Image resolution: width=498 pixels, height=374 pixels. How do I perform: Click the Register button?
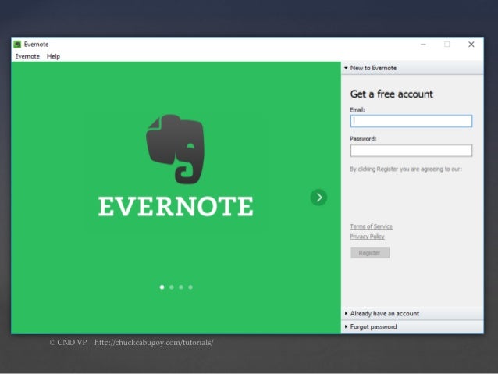coord(370,253)
